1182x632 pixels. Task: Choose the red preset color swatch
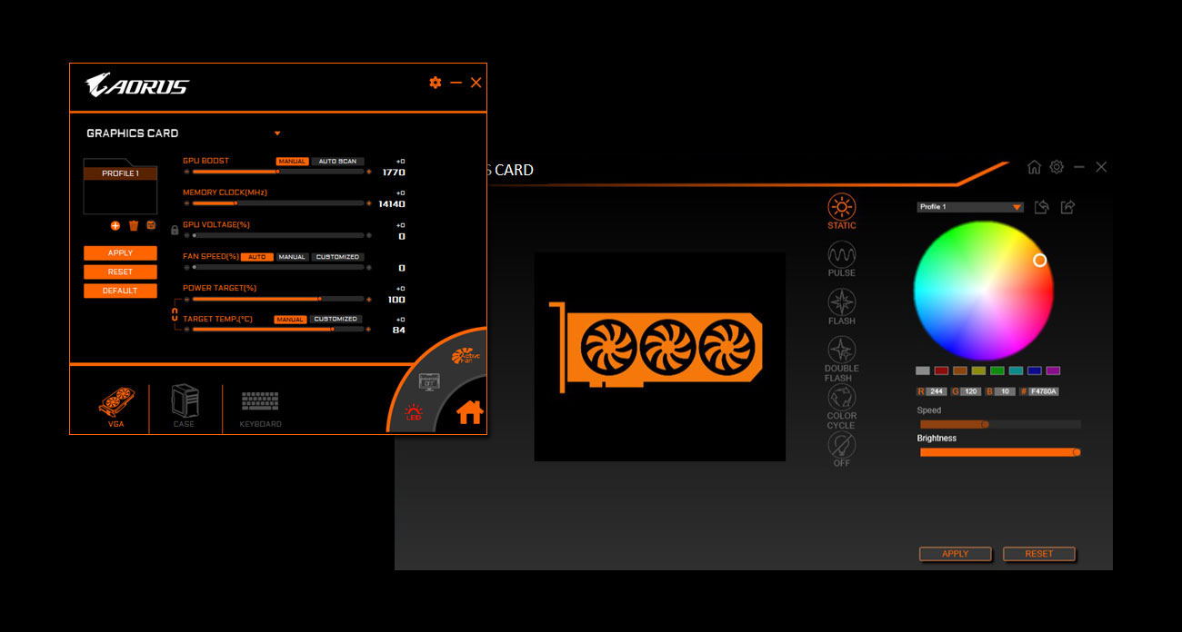pyautogui.click(x=941, y=370)
